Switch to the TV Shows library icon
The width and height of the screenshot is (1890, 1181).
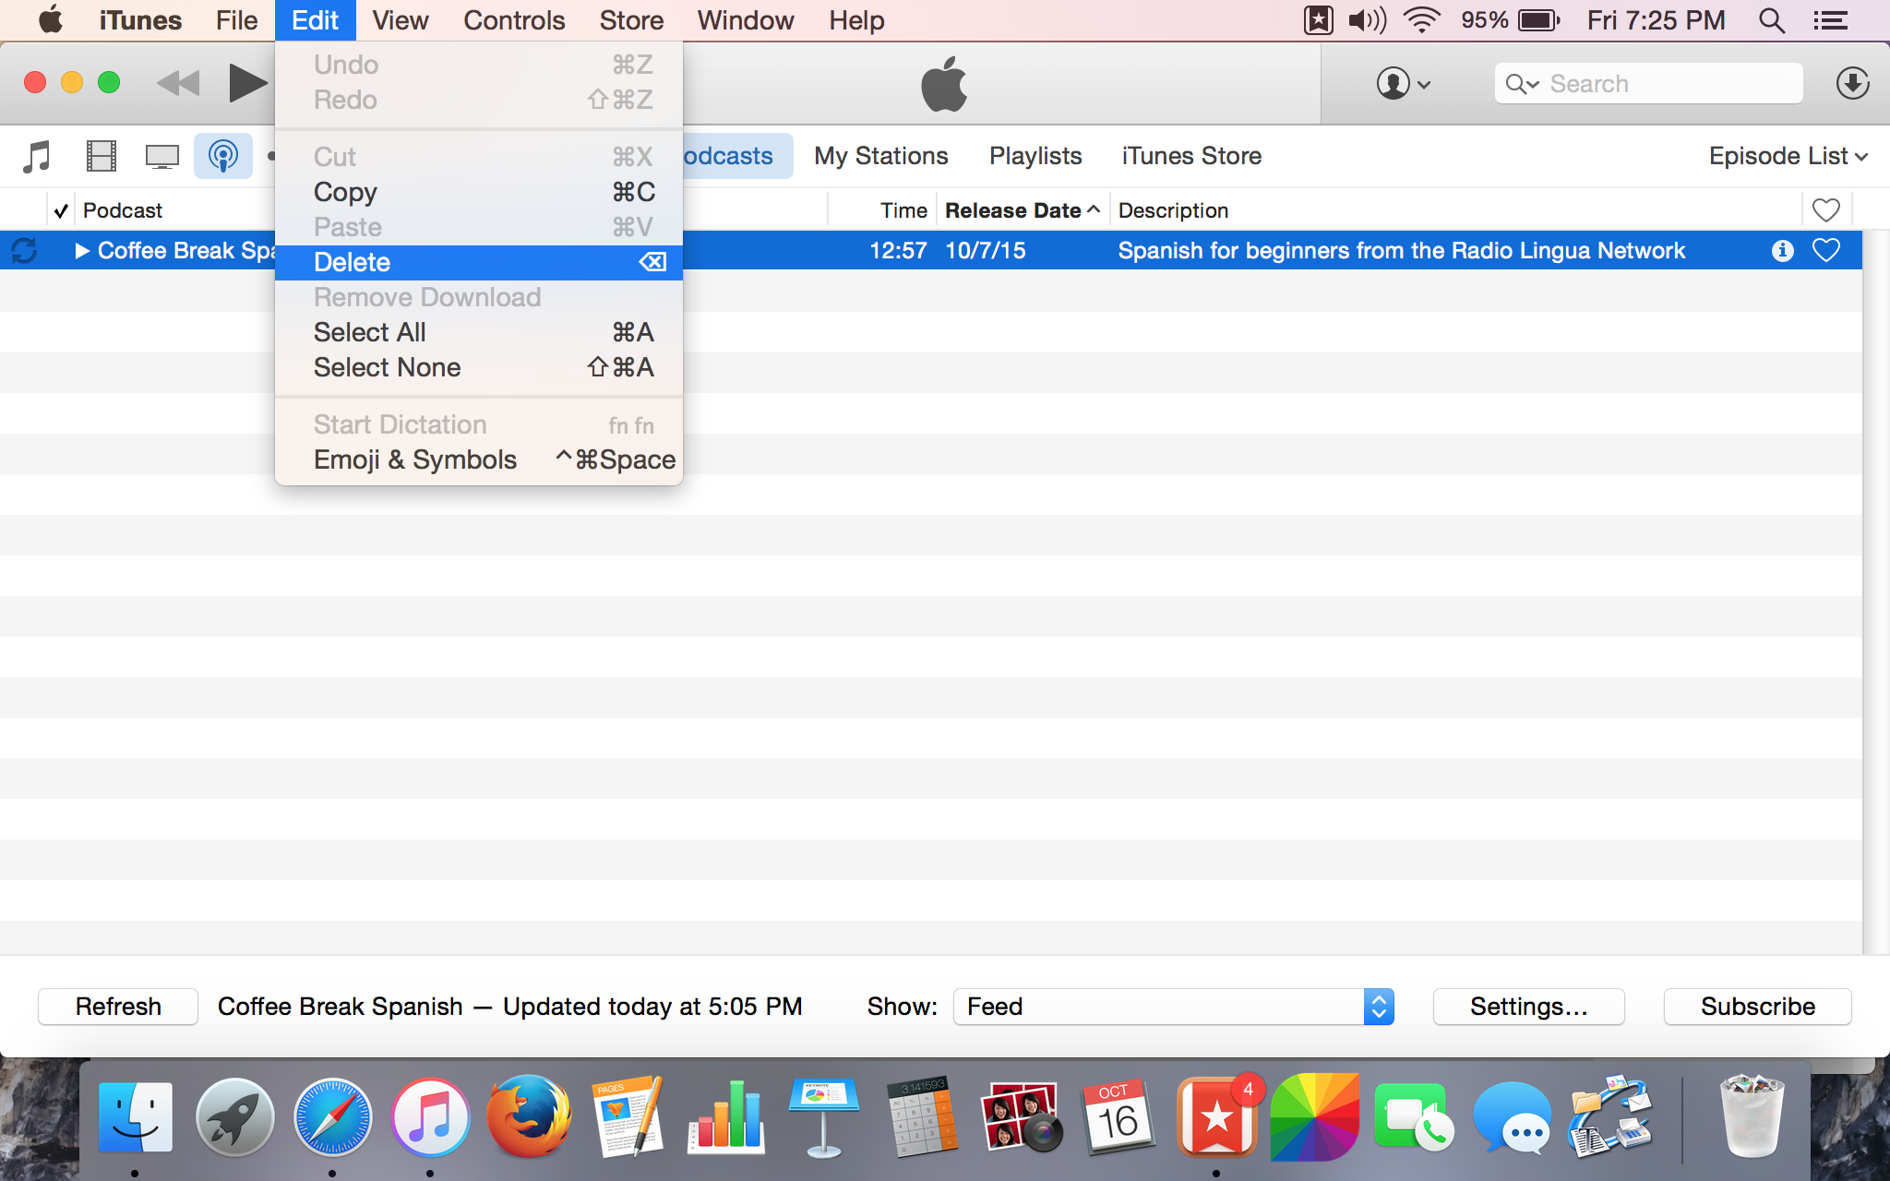coord(161,156)
